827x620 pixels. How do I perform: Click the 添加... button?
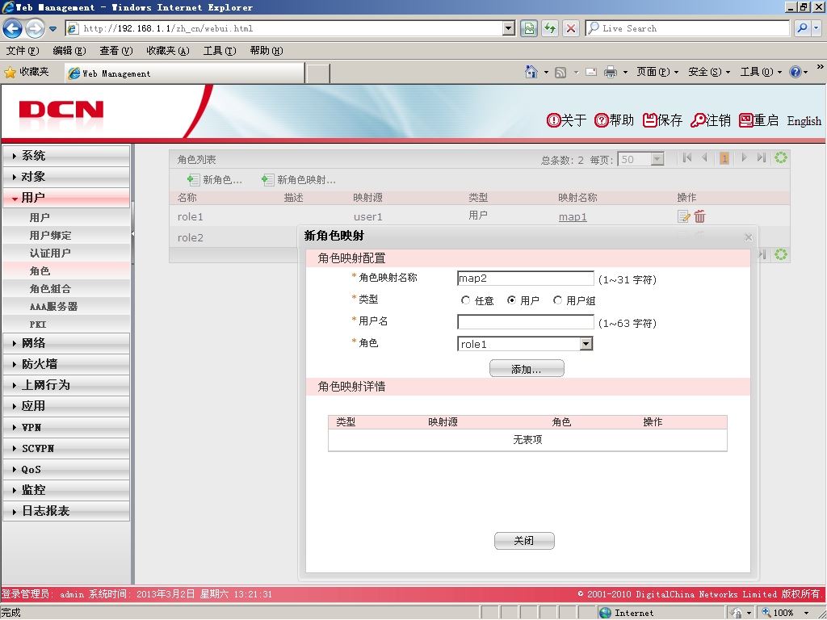point(527,368)
